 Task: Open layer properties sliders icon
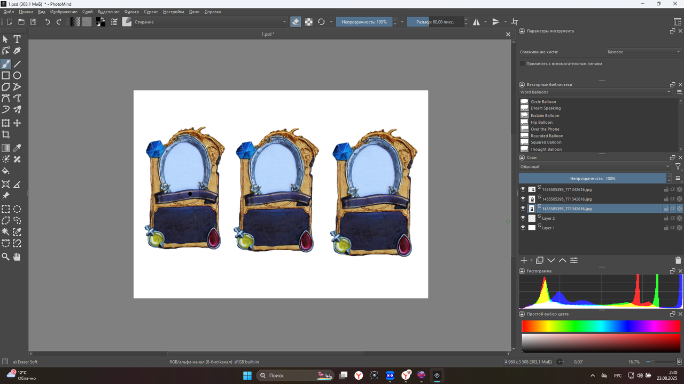click(x=574, y=260)
